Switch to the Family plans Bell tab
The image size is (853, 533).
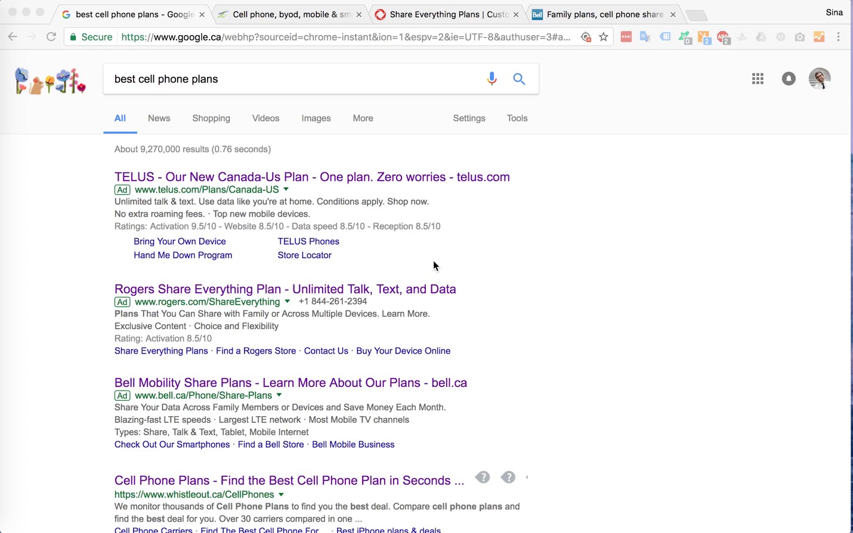coord(604,14)
